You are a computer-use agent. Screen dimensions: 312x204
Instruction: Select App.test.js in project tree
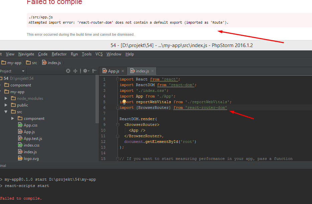30,138
